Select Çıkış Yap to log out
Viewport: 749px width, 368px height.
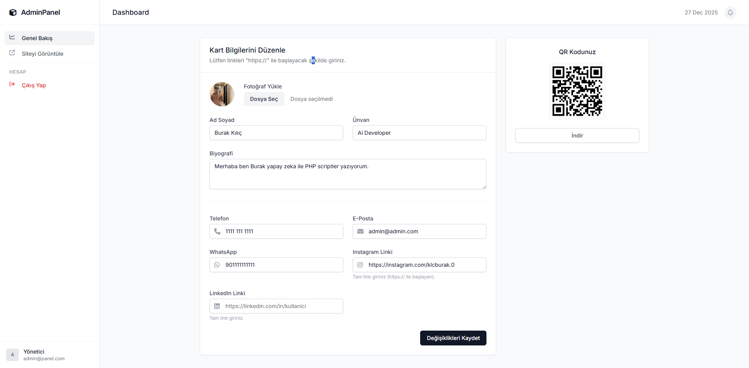[x=34, y=85]
